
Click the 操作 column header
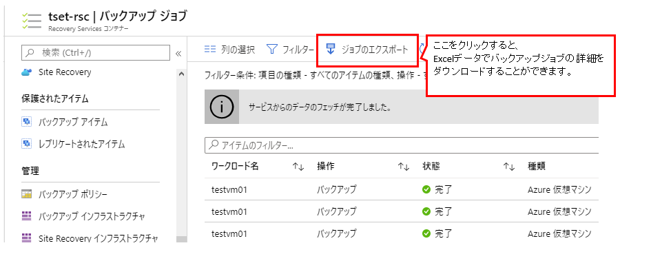325,167
